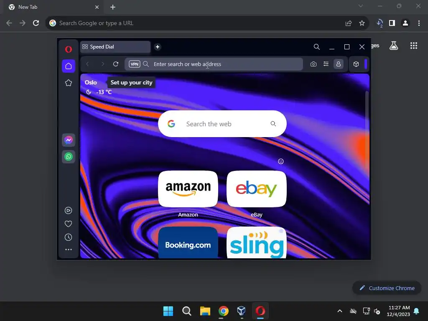
Task: Search tabs magnifier in Opera title bar
Action: 317,47
